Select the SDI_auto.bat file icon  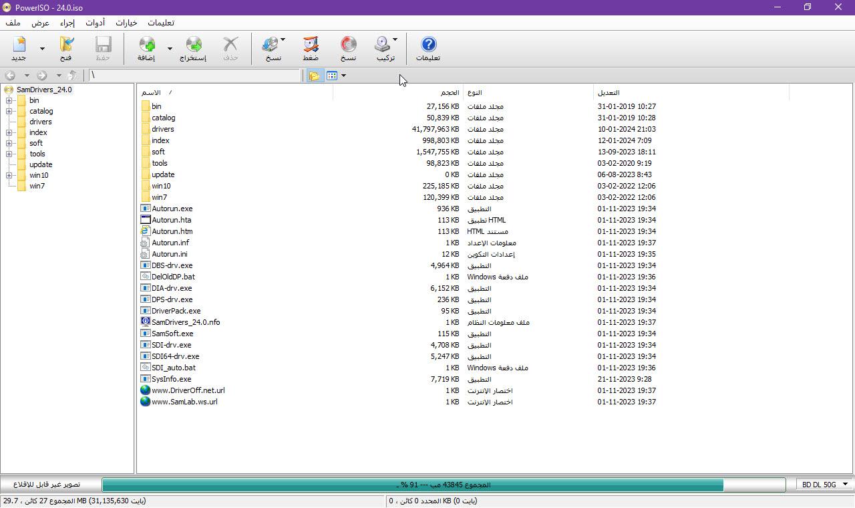coord(146,368)
